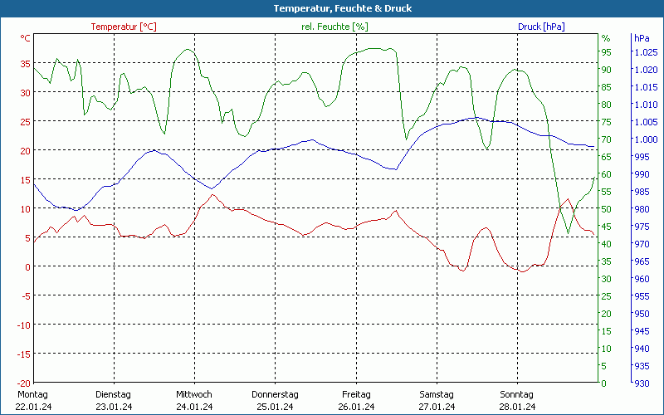Select the date "27.01.24"
Viewport: 664px width, 415px height.
[437, 407]
